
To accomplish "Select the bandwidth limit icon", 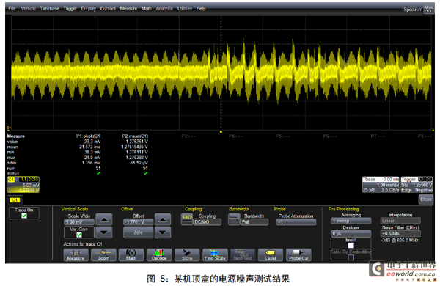I will tap(234, 219).
